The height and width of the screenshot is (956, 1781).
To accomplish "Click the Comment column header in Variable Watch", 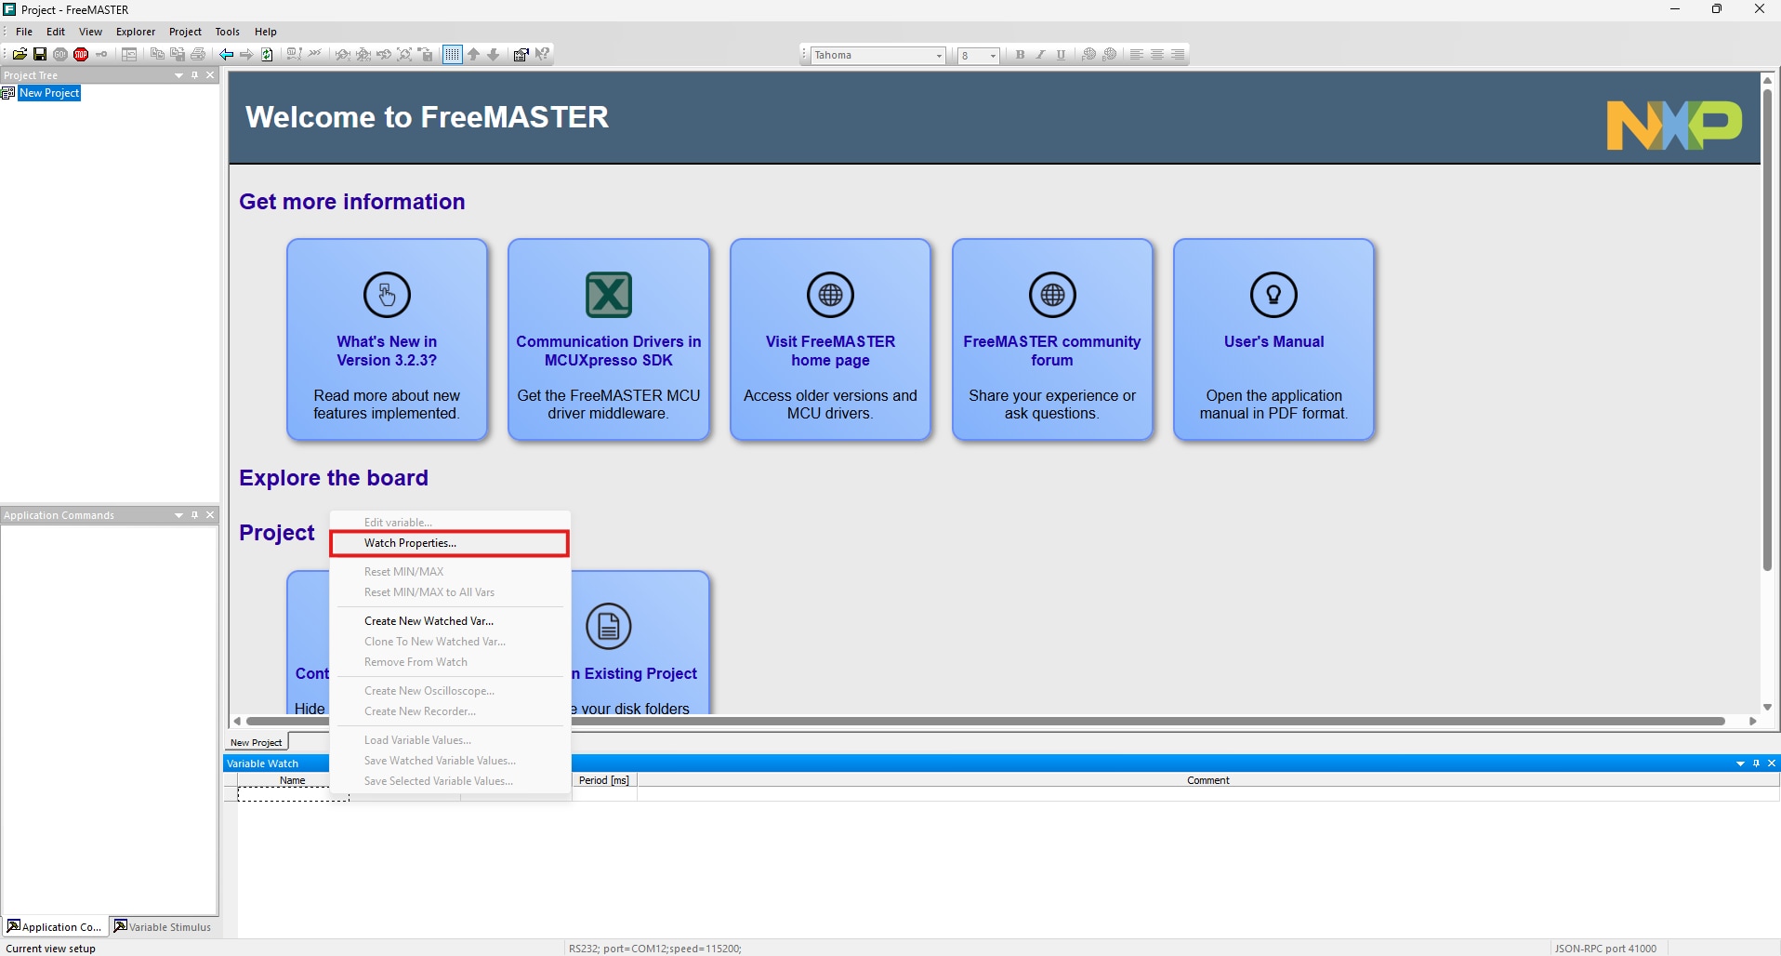I will 1207,780.
